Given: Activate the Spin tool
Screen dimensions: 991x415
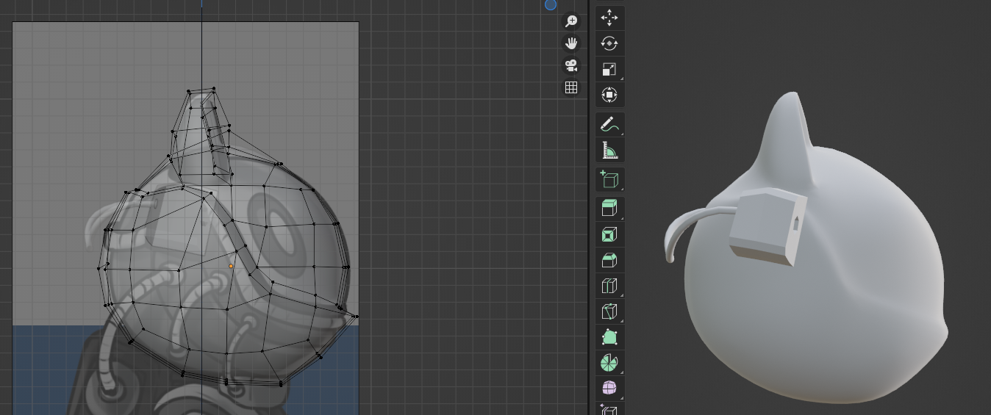Looking at the screenshot, I should point(609,363).
